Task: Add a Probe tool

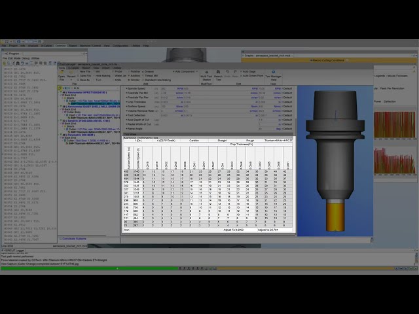Action: pos(117,71)
